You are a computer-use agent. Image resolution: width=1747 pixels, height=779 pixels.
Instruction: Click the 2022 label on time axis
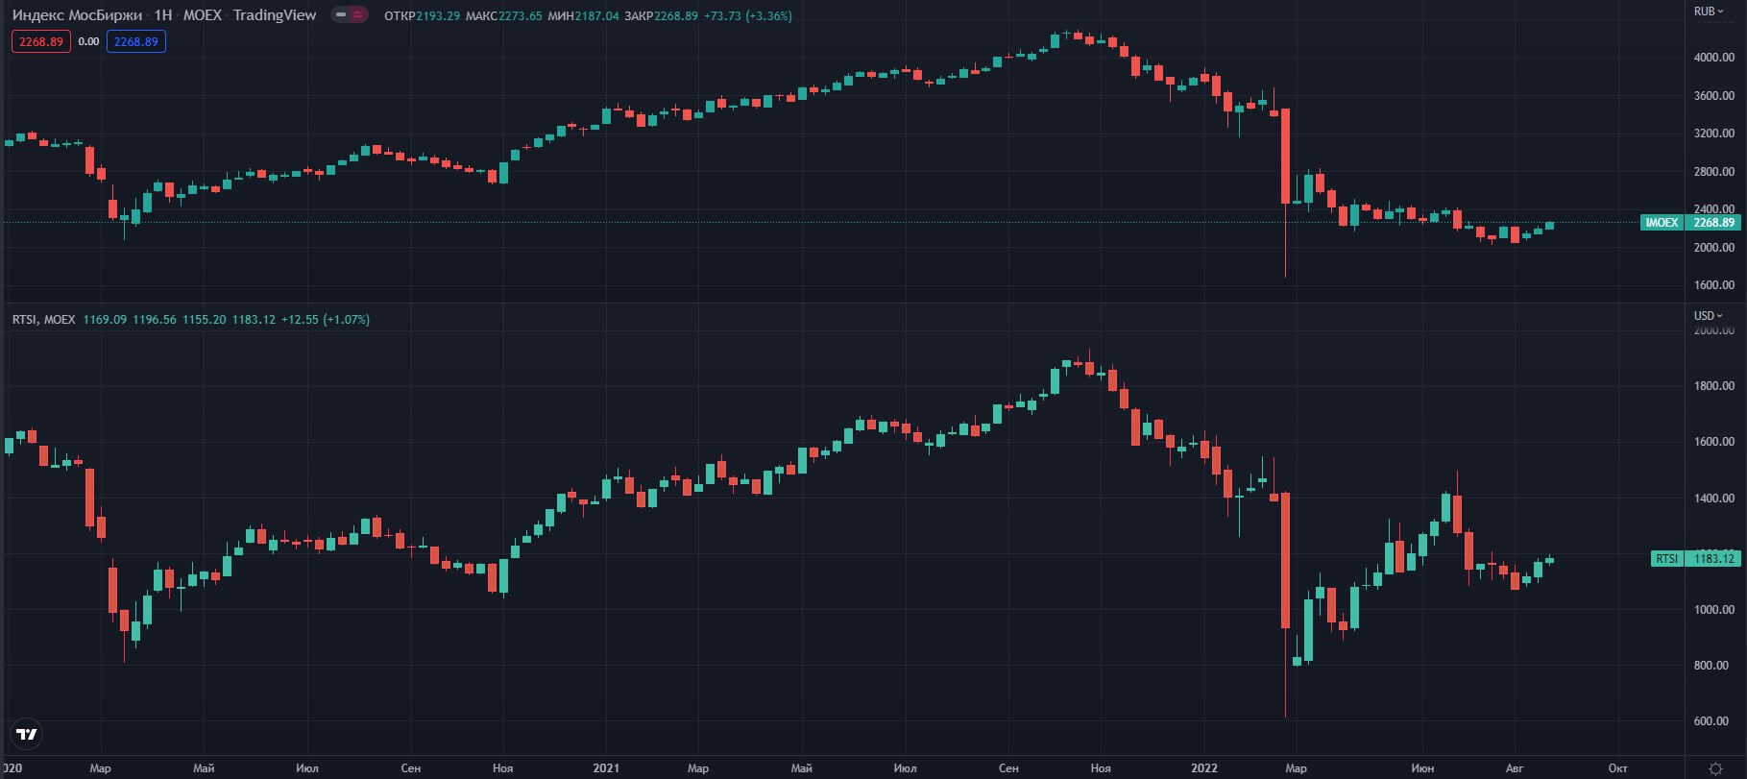pos(1204,768)
